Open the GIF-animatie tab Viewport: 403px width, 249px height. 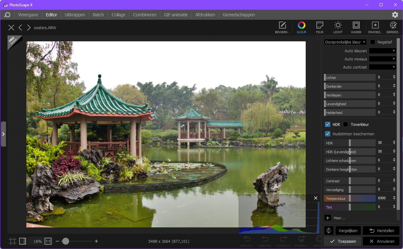pos(176,15)
